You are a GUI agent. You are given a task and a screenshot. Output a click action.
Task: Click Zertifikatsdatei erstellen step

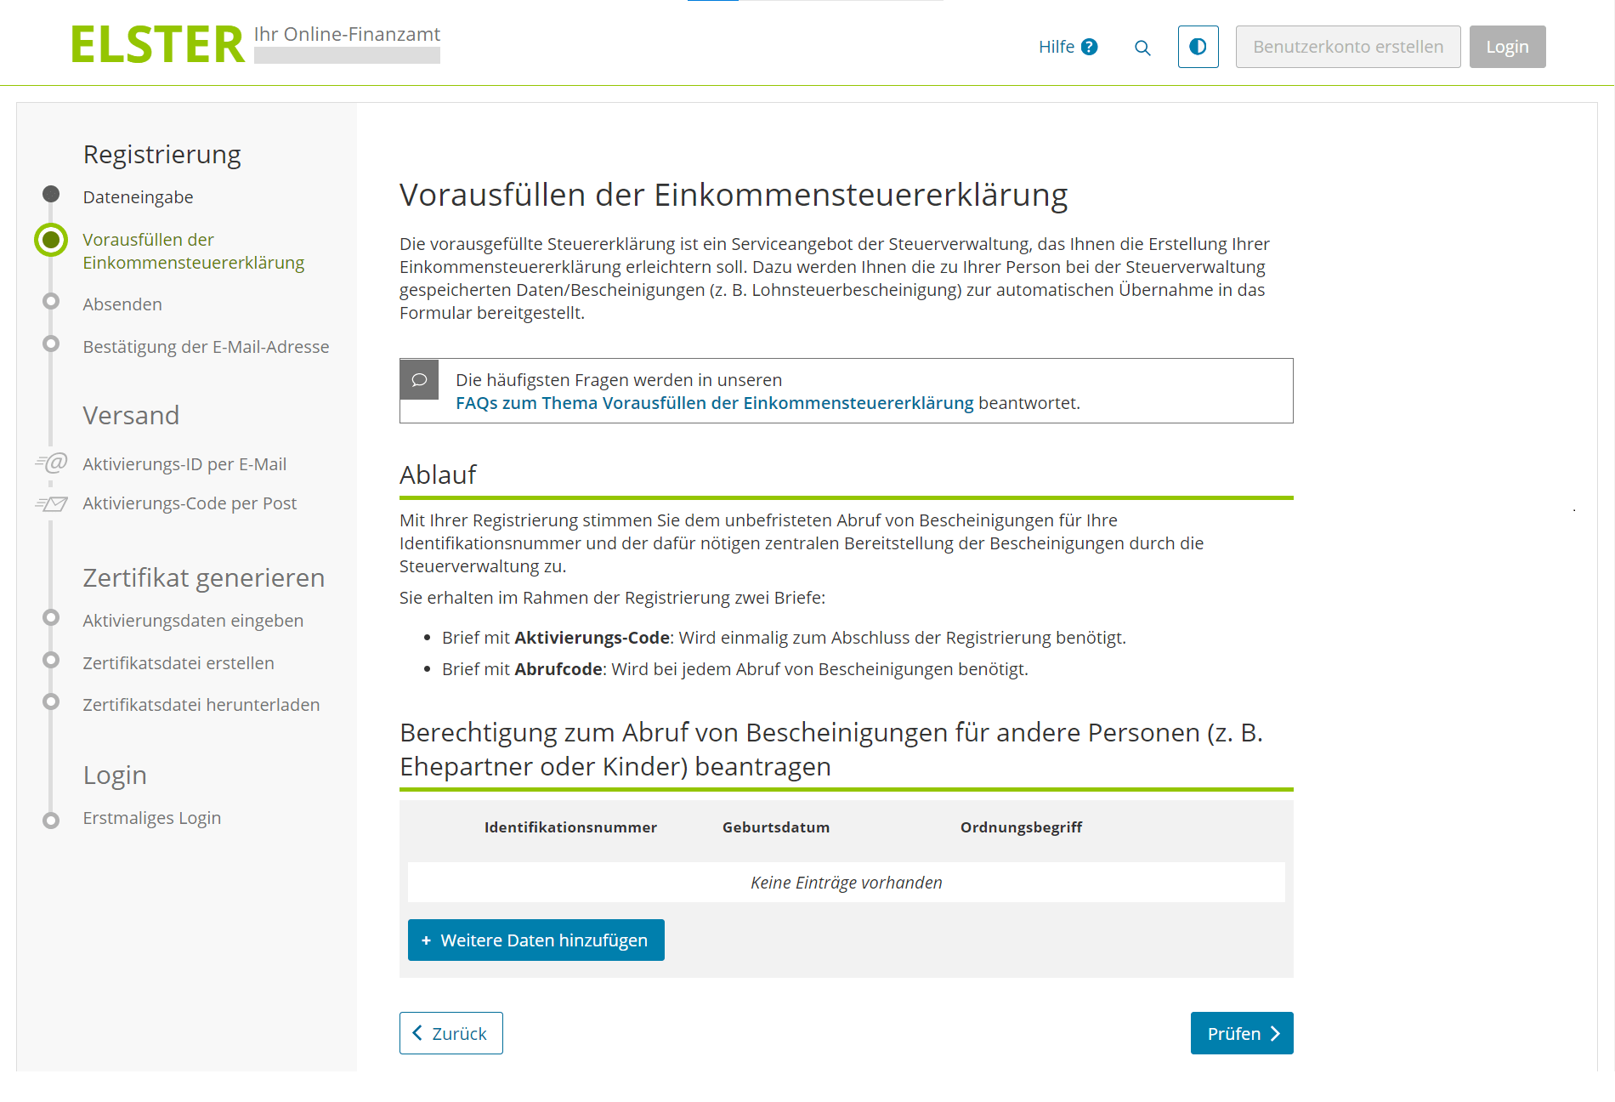[x=178, y=663]
